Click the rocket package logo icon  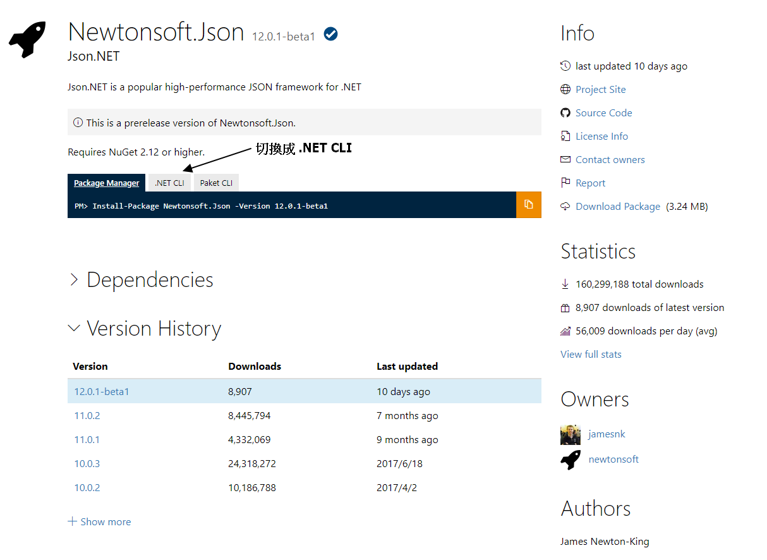tap(27, 40)
